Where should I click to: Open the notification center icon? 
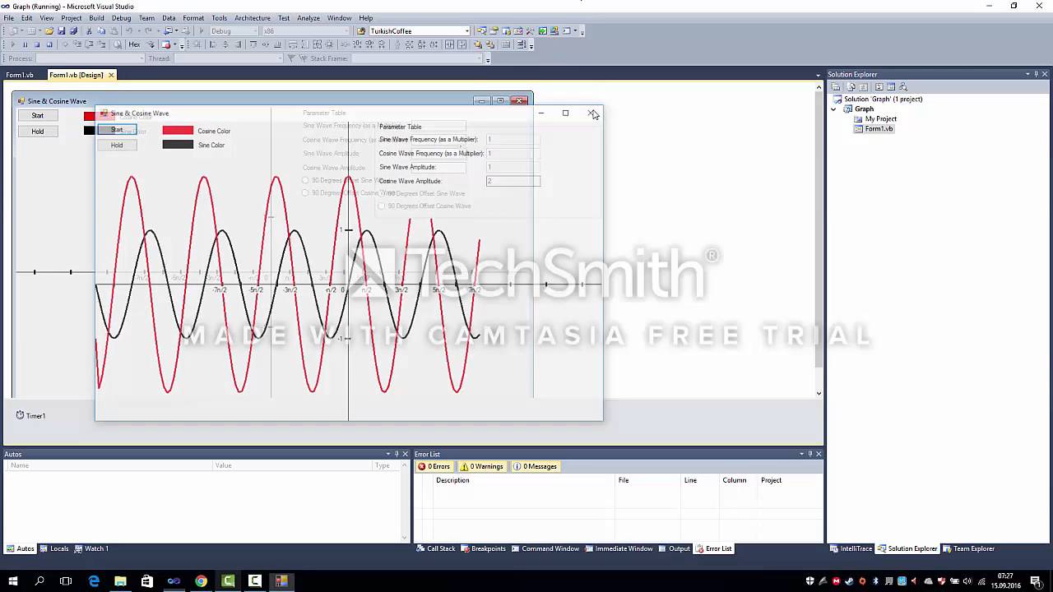[x=1036, y=581]
